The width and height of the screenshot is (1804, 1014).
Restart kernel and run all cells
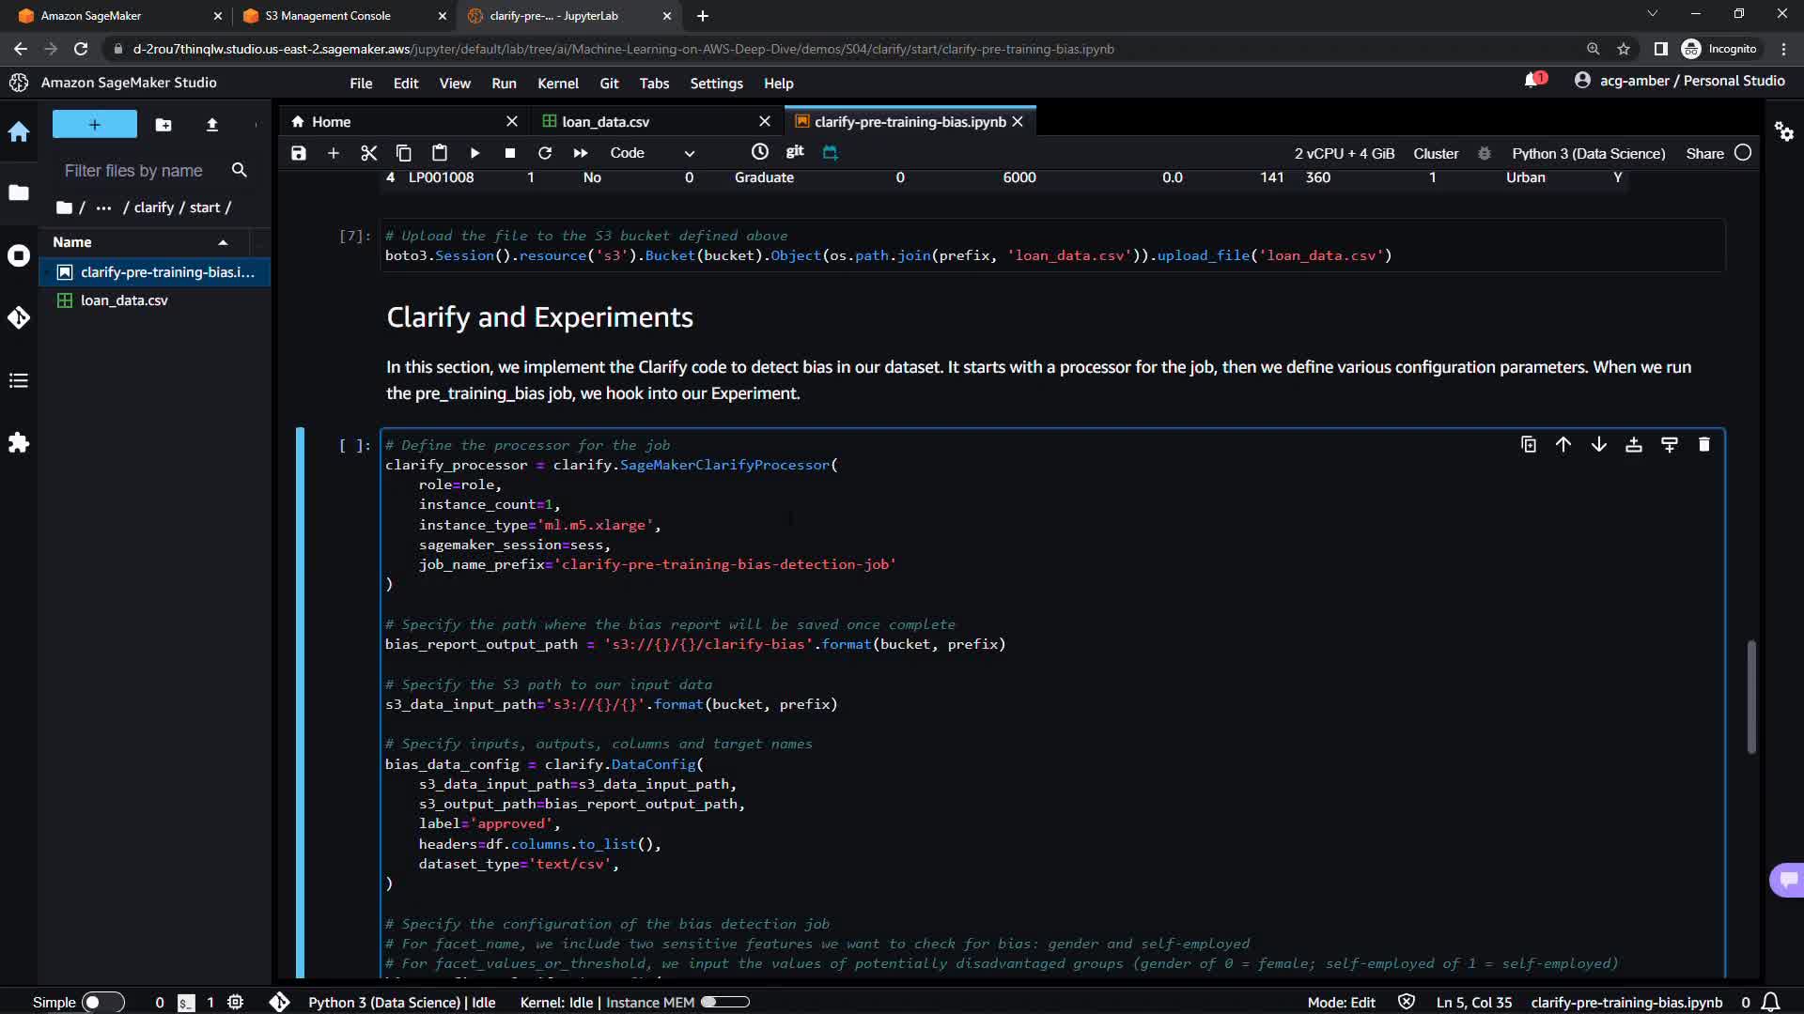(581, 153)
